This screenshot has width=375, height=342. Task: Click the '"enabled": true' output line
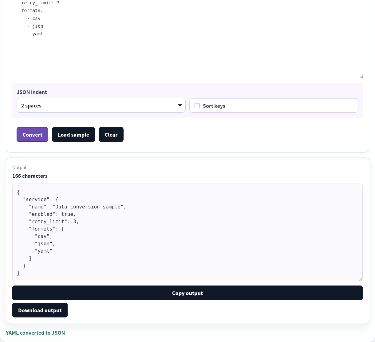pyautogui.click(x=52, y=214)
